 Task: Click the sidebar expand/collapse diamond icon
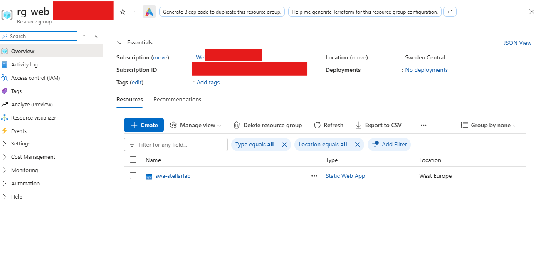pyautogui.click(x=84, y=36)
